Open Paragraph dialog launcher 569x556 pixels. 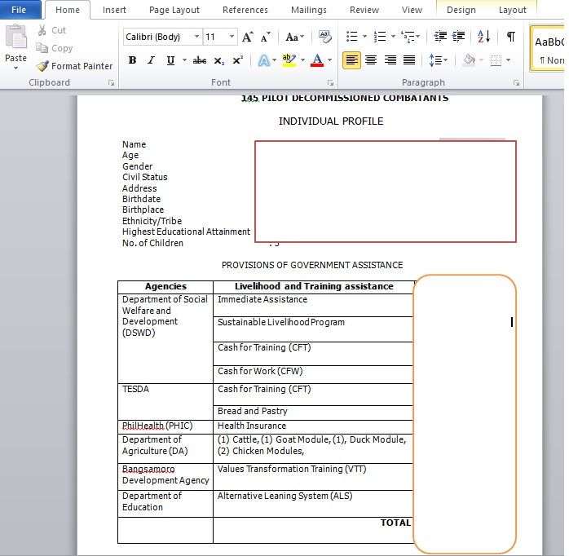click(516, 83)
